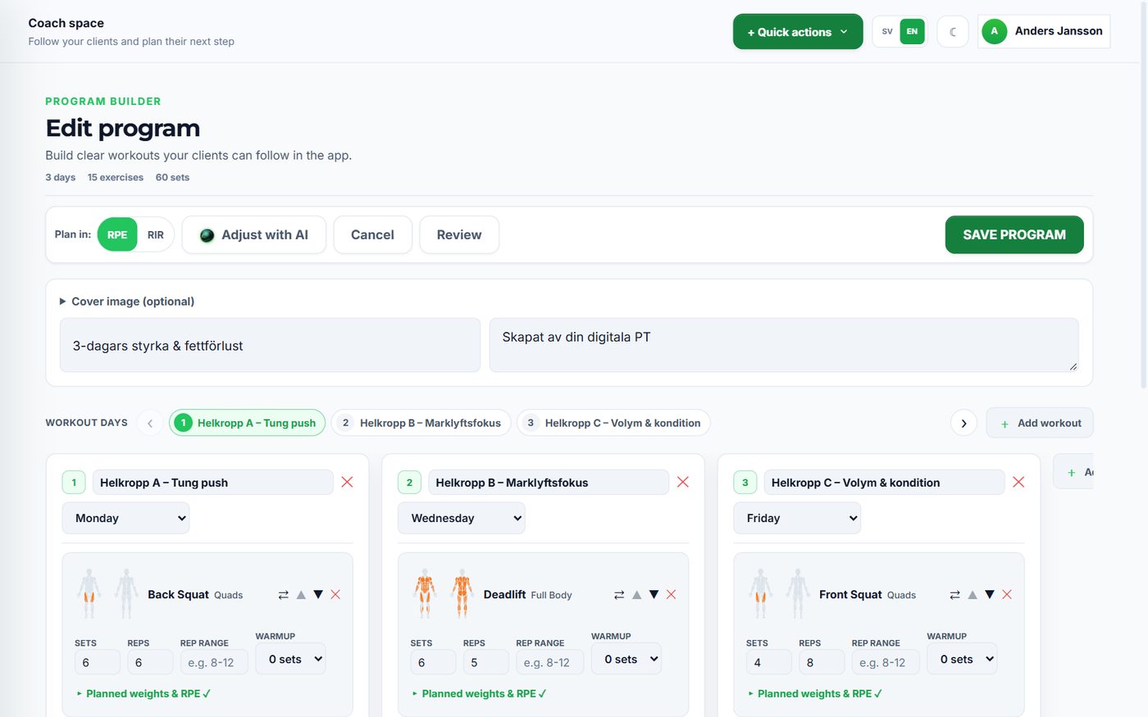Image resolution: width=1148 pixels, height=717 pixels.
Task: Click Adjust with AI
Action: (254, 234)
